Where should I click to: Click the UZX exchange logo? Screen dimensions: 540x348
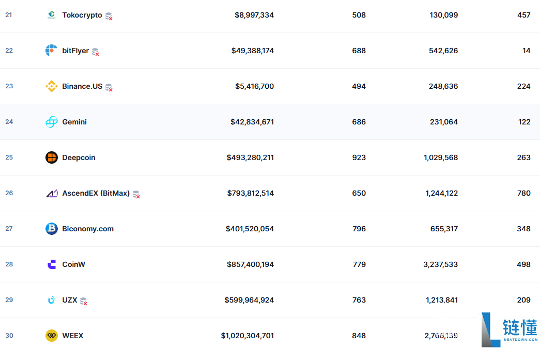pos(52,300)
